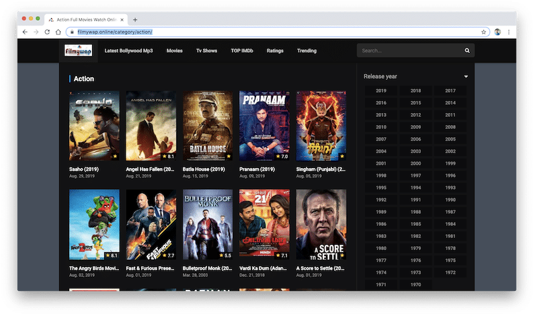Open the Bulletproof Monk poster

point(208,225)
